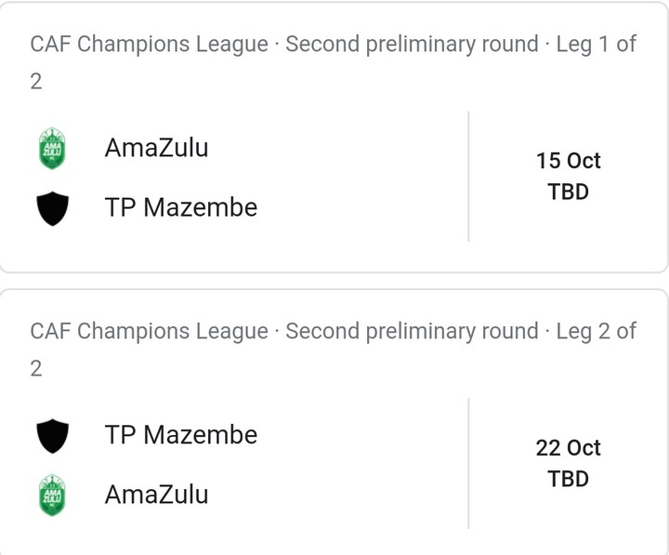This screenshot has height=555, width=669.
Task: Click AmaZulu crest in Leg 1 card
Action: coord(52,148)
